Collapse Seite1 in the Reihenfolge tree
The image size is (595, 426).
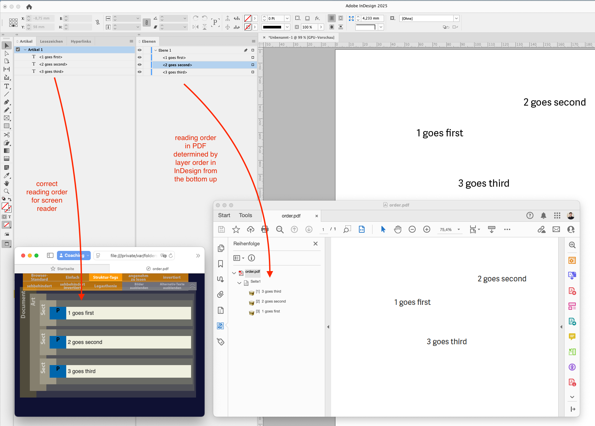[239, 283]
